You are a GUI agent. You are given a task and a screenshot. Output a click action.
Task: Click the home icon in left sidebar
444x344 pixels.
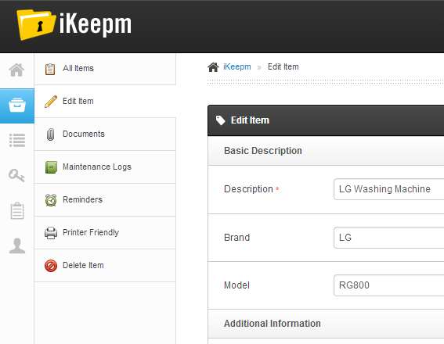pyautogui.click(x=16, y=70)
